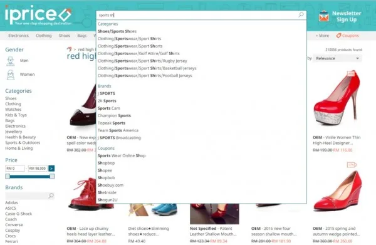The width and height of the screenshot is (376, 245).
Task: Filter by Health & Beauty category
Action: pos(21,137)
